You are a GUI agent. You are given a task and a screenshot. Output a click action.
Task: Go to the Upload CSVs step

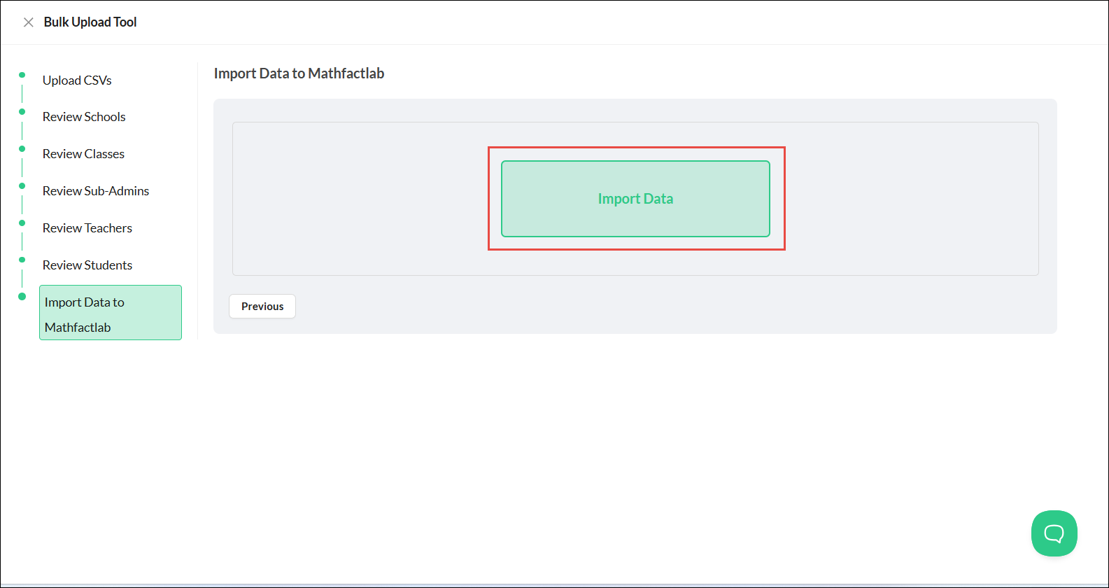point(77,80)
